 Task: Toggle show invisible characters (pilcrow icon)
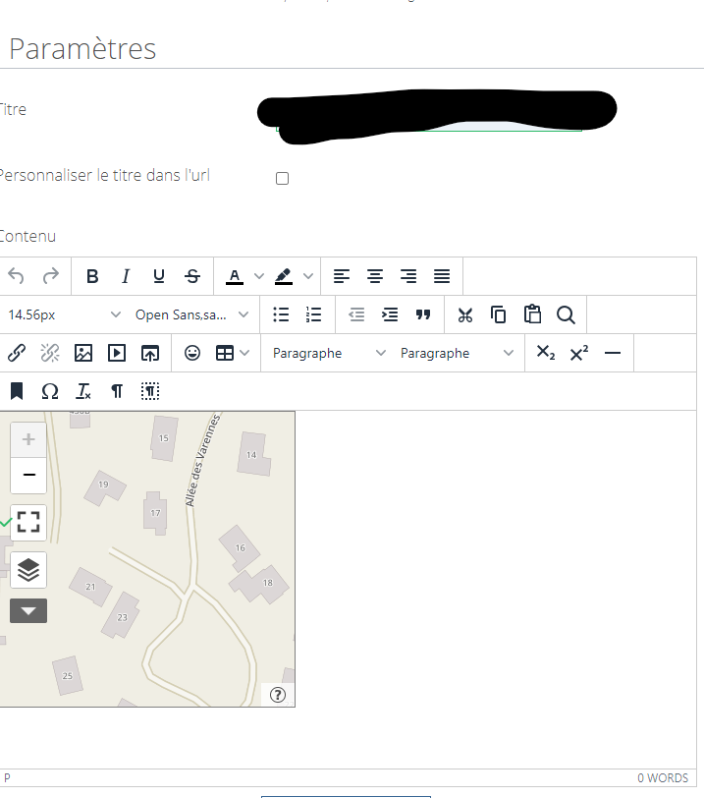pyautogui.click(x=117, y=391)
